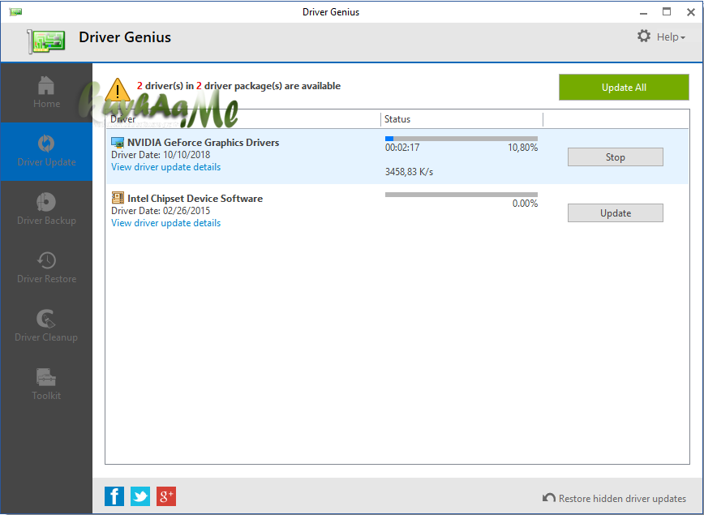704x515 pixels.
Task: Click the NVIDIA download progress bar
Action: coord(461,139)
